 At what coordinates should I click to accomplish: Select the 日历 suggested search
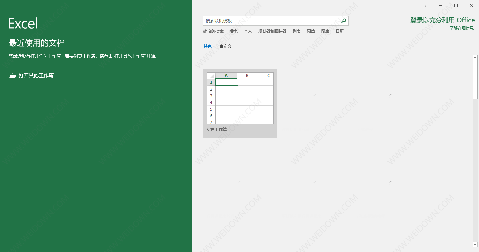click(x=340, y=31)
